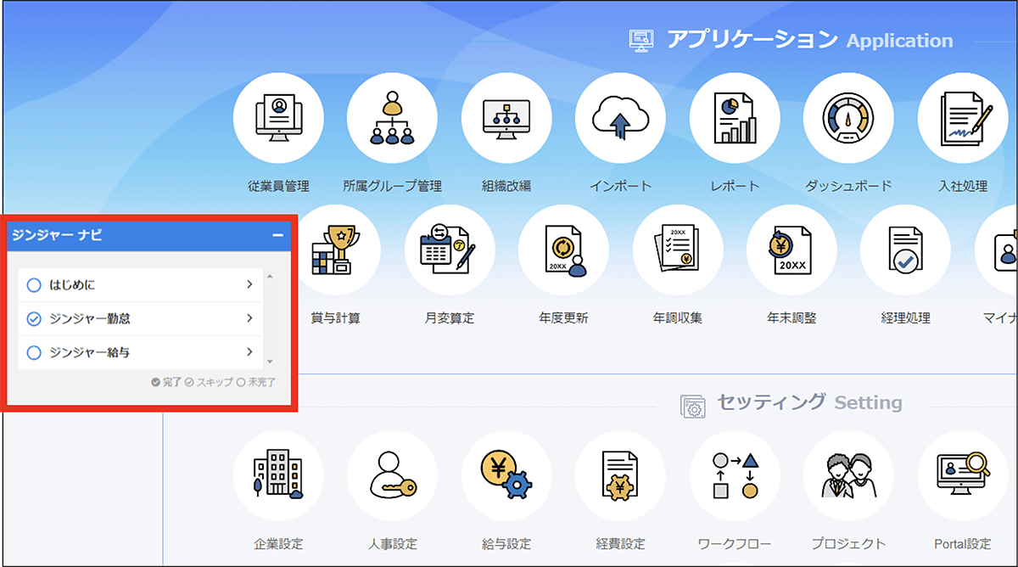
Task: Toggle the はじめに status circle
Action: click(34, 285)
